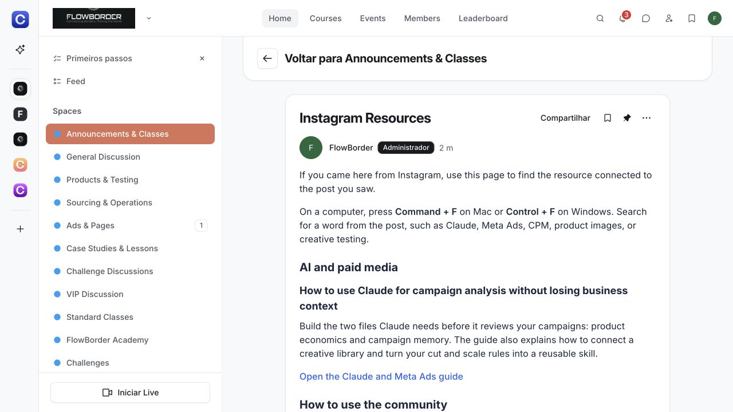Close the Primeiros passos item
This screenshot has width=733, height=412.
tap(202, 58)
